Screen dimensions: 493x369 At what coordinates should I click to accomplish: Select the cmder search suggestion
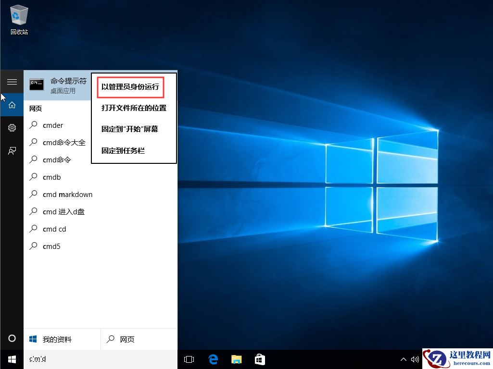pos(53,125)
